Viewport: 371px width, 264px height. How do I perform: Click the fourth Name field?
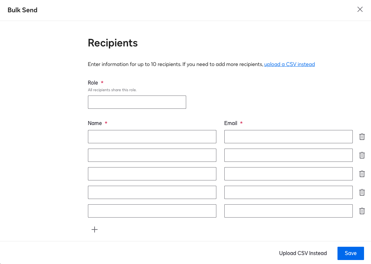[x=152, y=192]
